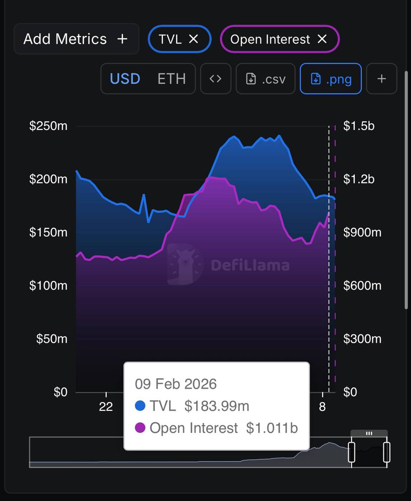Click the chart at x-axis label 8

322,406
